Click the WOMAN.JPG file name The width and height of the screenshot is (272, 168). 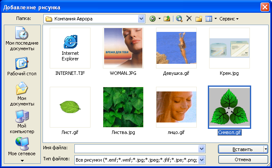pyautogui.click(x=123, y=73)
